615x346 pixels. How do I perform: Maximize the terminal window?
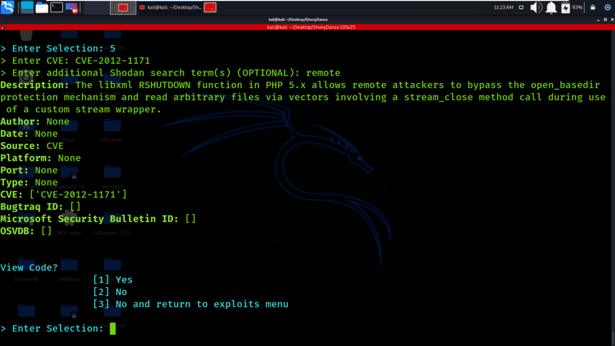click(605, 20)
